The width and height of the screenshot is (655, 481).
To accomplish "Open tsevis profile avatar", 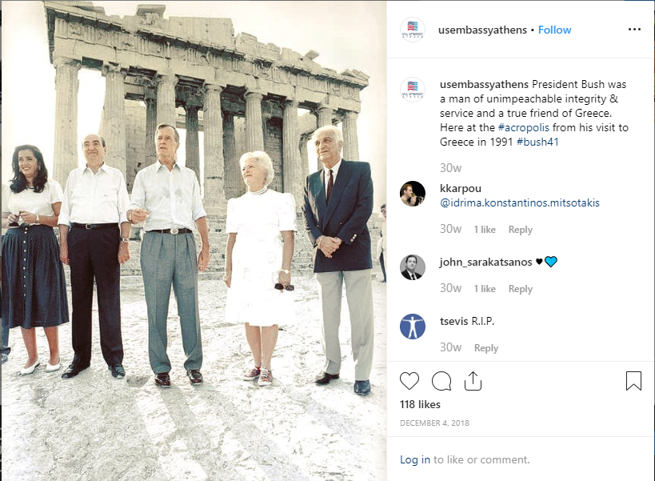I will (x=413, y=327).
